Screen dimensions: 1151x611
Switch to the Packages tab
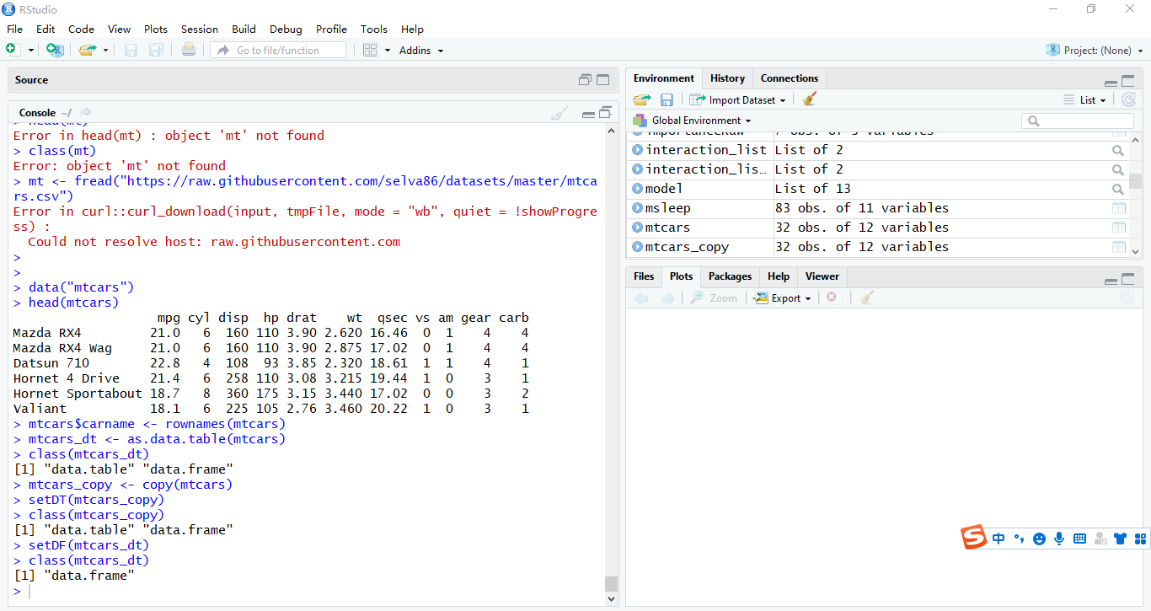click(x=730, y=276)
